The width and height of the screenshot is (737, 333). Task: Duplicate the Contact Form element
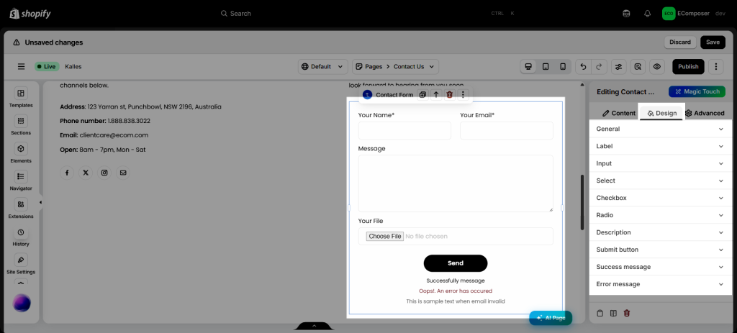pyautogui.click(x=422, y=95)
